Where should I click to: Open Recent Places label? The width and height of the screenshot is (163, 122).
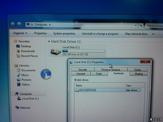[29, 56]
